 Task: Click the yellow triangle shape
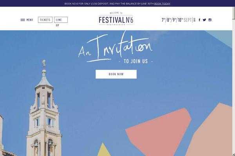[103, 150]
